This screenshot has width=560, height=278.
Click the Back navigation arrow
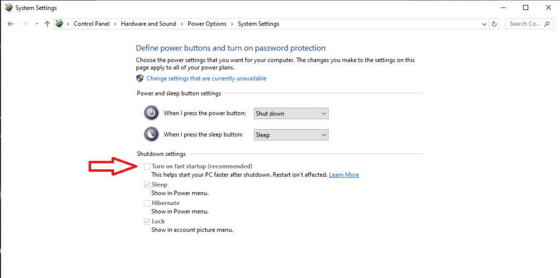[x=10, y=24]
